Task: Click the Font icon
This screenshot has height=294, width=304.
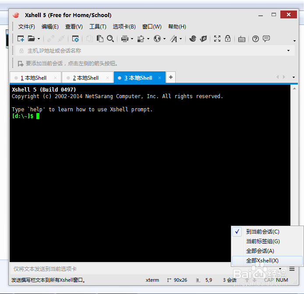Action: (174, 39)
